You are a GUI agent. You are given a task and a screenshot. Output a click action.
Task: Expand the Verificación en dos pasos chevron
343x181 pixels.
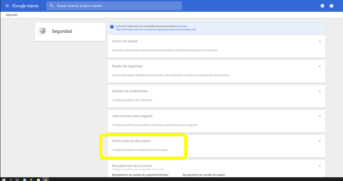[320, 141]
